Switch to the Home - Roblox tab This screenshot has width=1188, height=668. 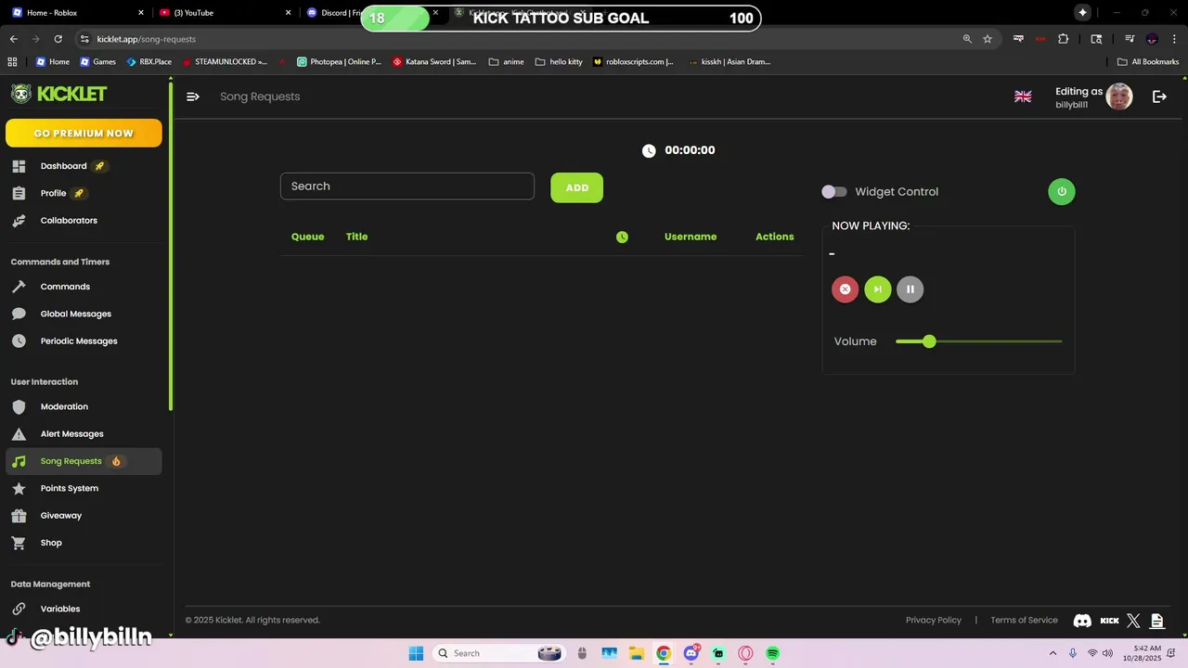point(78,13)
